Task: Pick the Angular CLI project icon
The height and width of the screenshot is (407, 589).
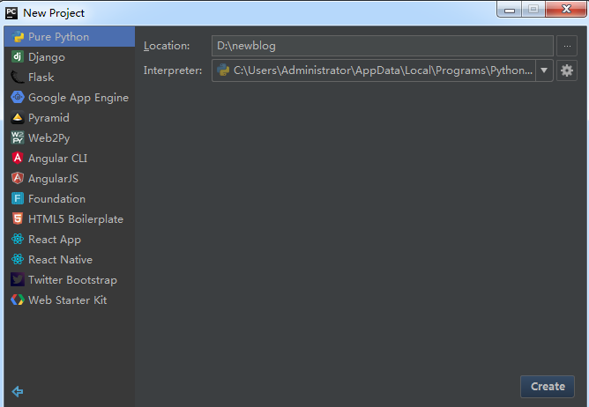Action: click(x=18, y=159)
